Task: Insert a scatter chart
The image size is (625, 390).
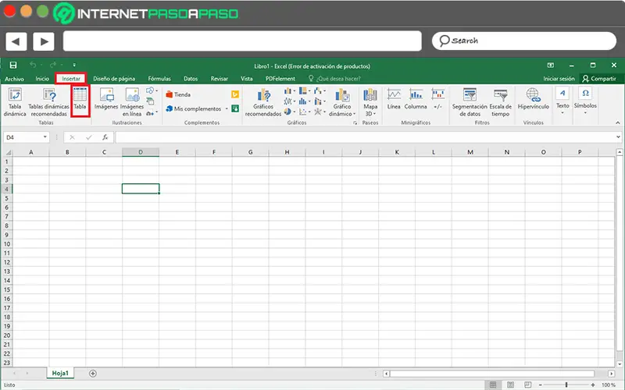Action: 303,112
